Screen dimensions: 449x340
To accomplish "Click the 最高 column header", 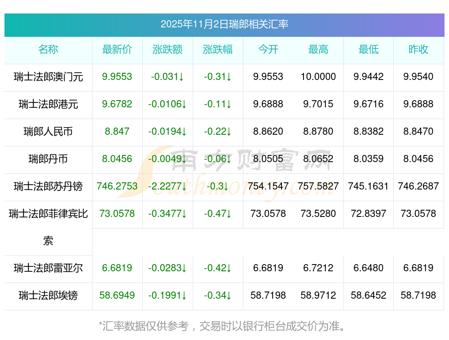I will (x=318, y=49).
